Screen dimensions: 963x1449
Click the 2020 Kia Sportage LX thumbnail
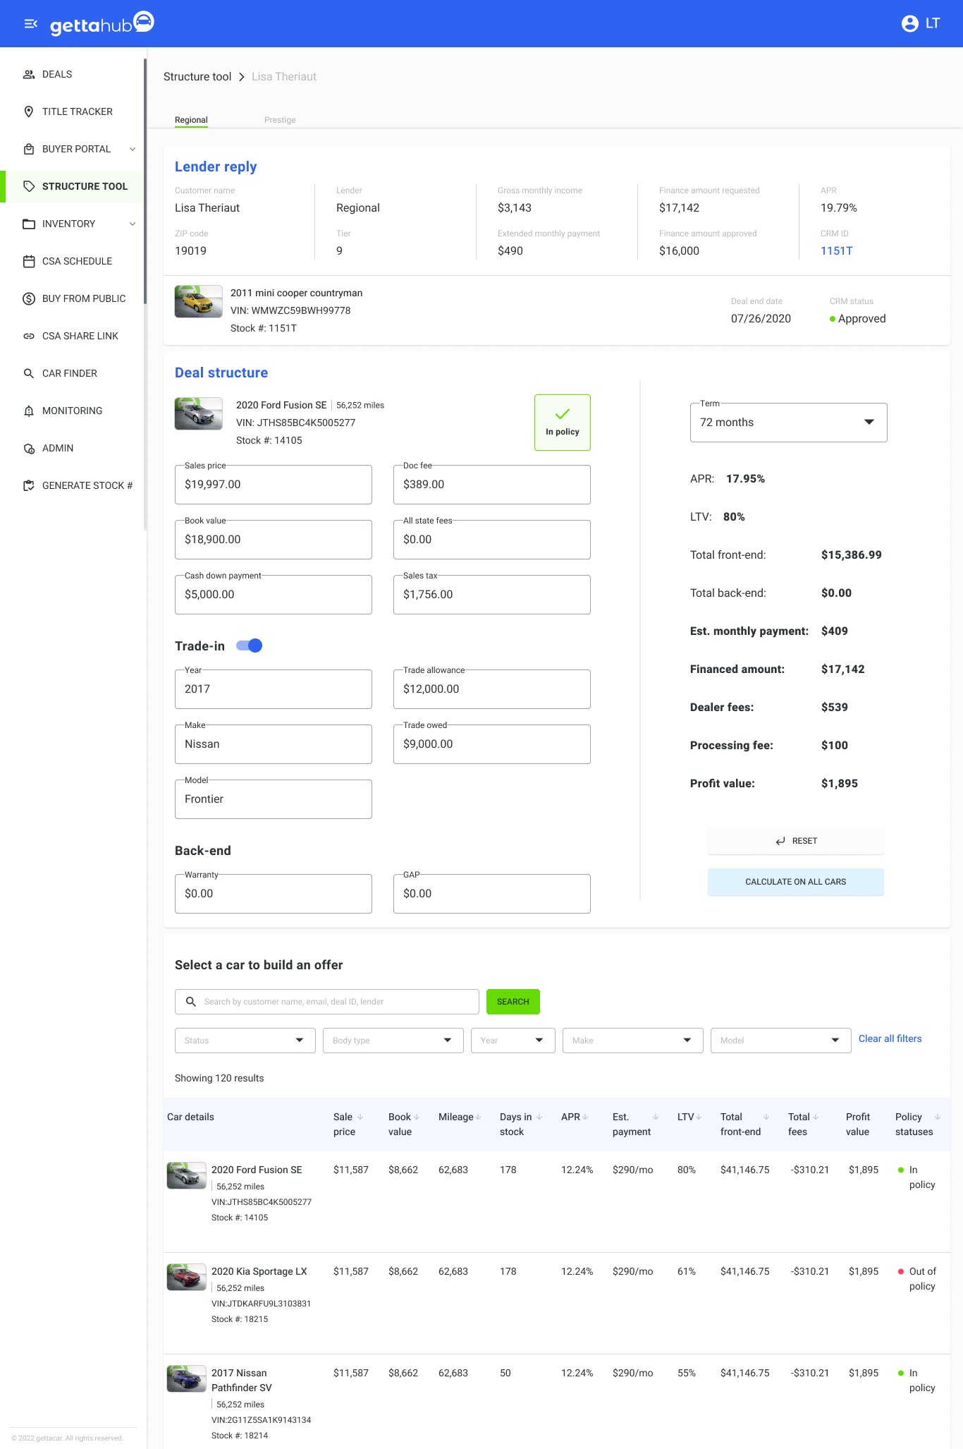point(187,1277)
